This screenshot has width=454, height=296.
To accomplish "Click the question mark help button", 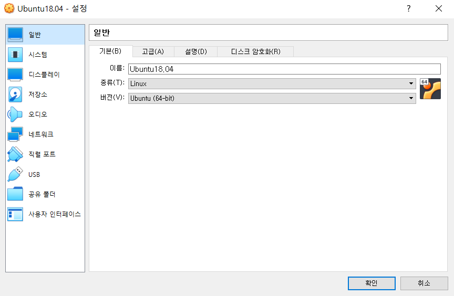I will 408,8.
